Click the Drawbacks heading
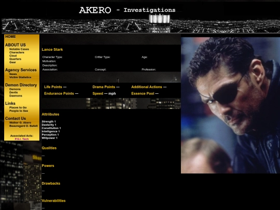 coord(51,184)
